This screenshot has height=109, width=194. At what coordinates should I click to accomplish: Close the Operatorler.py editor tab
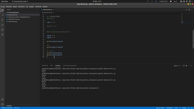click(53, 10)
